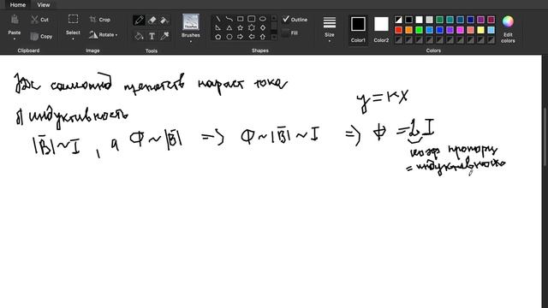
Task: Pick the black-white diagonal swatch
Action: tap(398, 20)
